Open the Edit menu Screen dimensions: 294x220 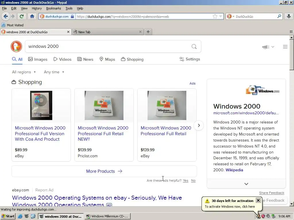14,8
